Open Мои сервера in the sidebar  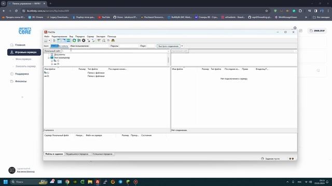click(23, 59)
